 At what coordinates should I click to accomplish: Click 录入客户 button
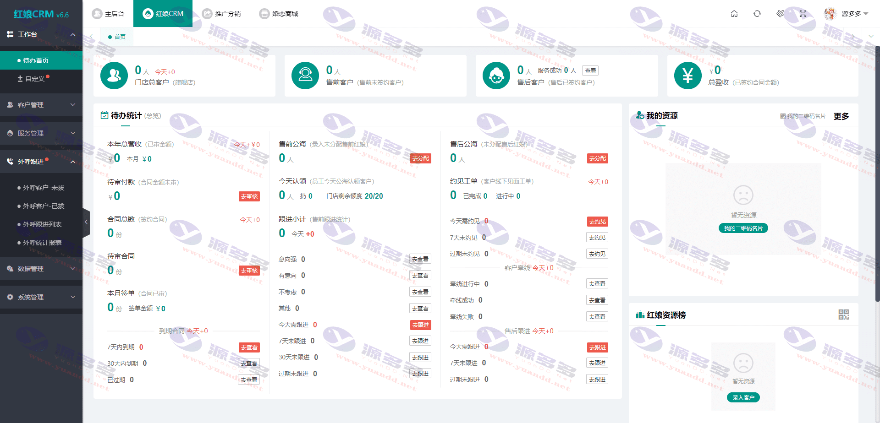(743, 398)
